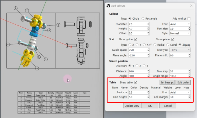This screenshot has height=118, width=197.
Task: Click the Offset input field
Action: click(138, 33)
